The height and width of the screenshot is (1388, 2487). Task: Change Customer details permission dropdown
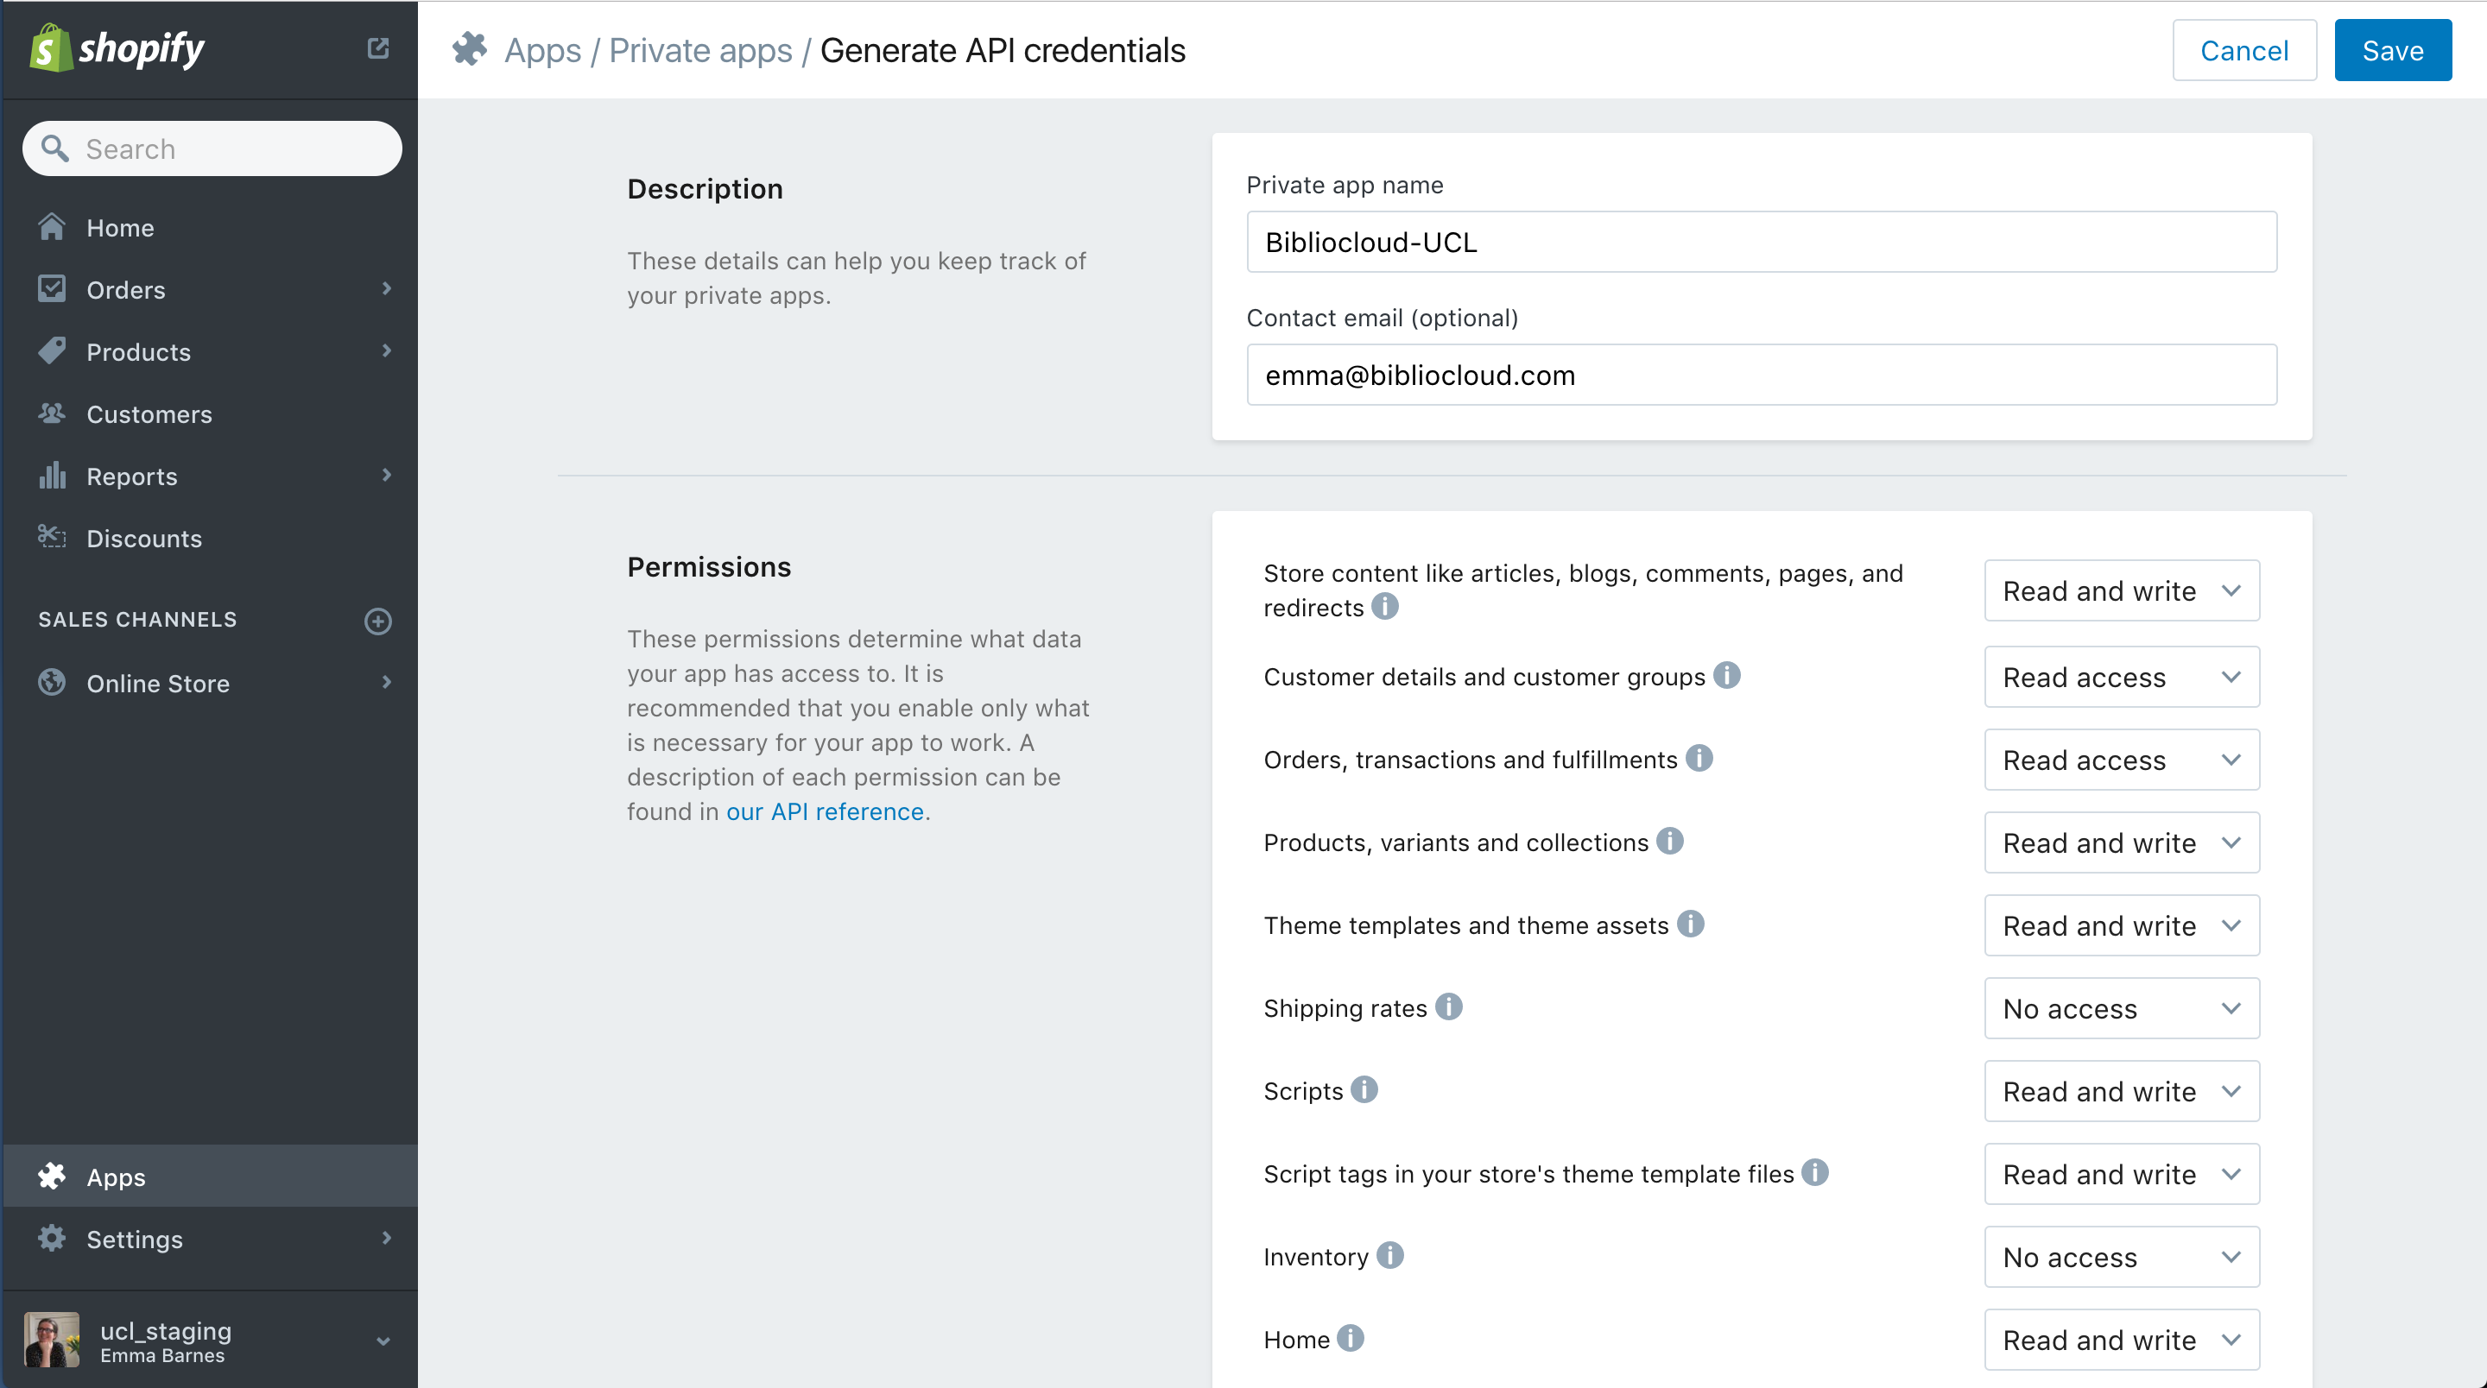[2121, 678]
